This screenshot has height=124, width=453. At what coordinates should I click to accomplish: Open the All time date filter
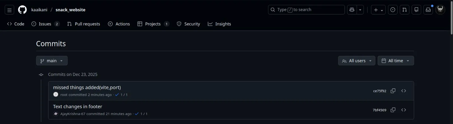pyautogui.click(x=396, y=61)
